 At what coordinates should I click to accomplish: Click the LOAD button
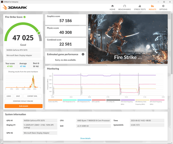pos(9,96)
